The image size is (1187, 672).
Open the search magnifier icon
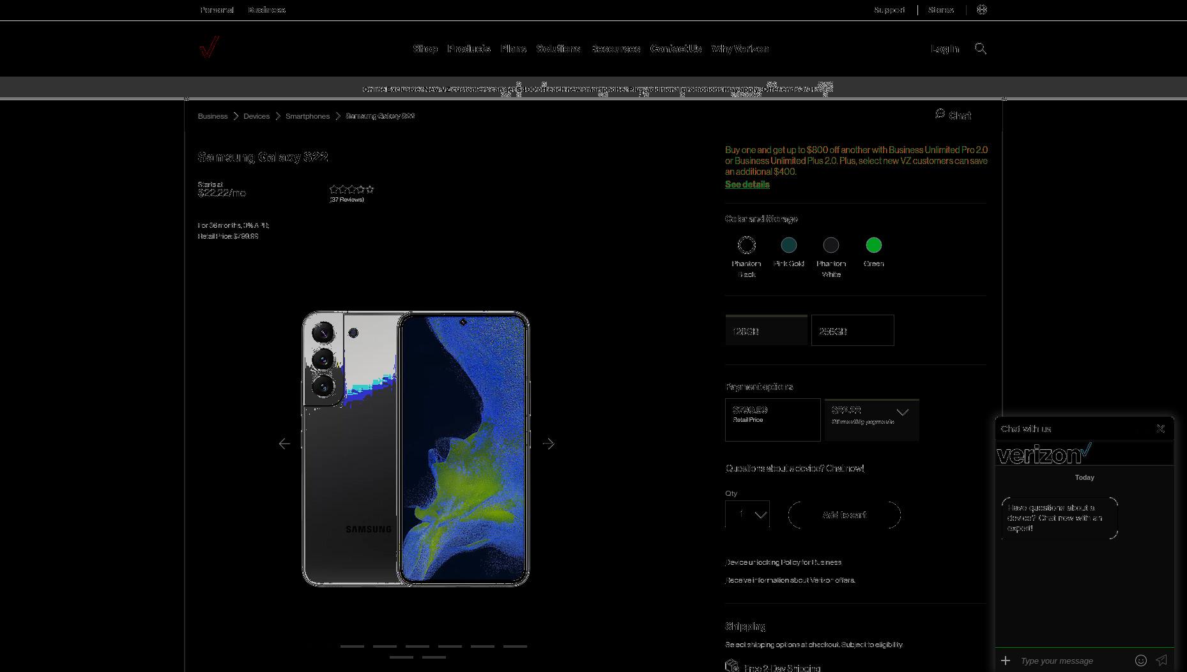click(980, 49)
